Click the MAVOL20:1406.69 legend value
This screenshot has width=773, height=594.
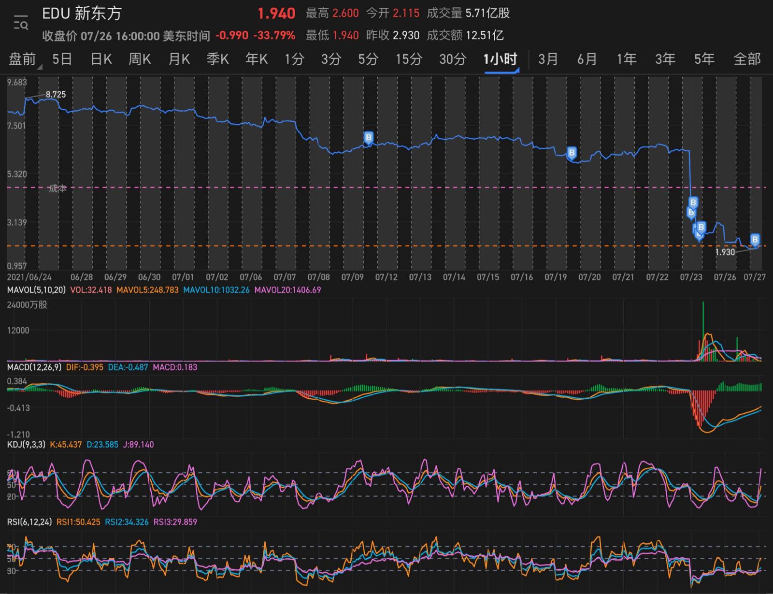[287, 290]
